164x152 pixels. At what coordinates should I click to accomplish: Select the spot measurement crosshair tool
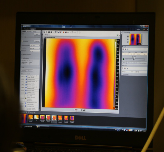pos(46,32)
